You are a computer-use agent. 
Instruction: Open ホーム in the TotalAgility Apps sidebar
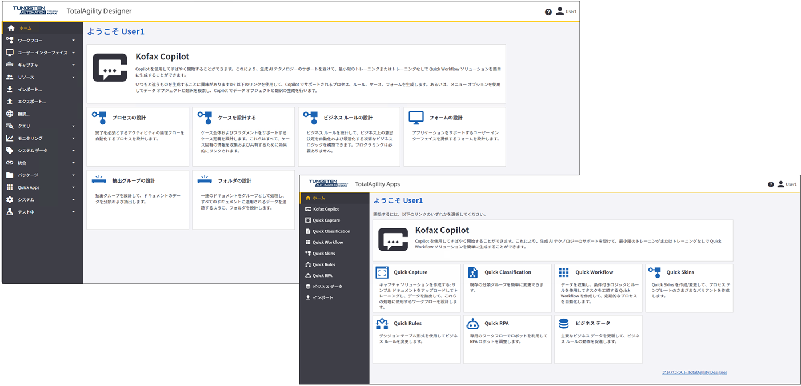point(319,198)
